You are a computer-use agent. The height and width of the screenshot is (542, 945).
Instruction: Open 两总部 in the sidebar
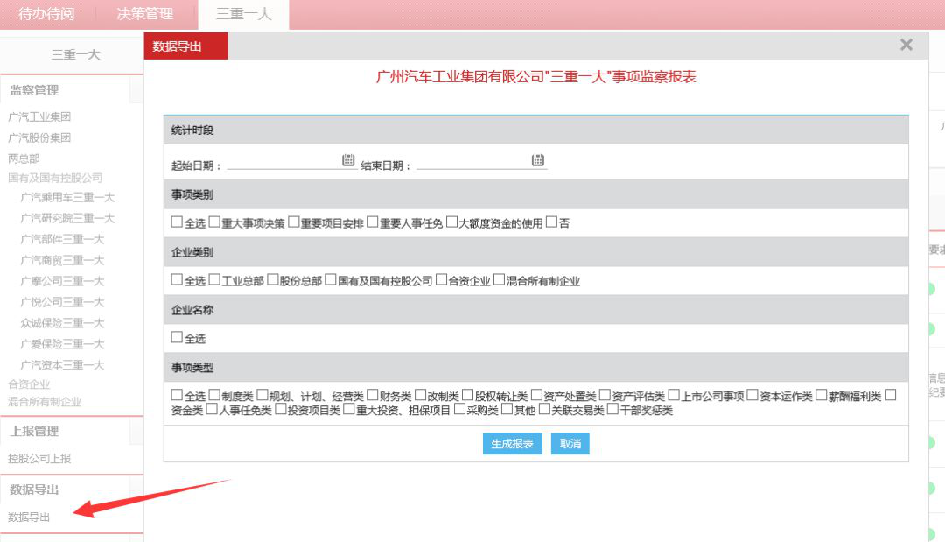[x=24, y=158]
